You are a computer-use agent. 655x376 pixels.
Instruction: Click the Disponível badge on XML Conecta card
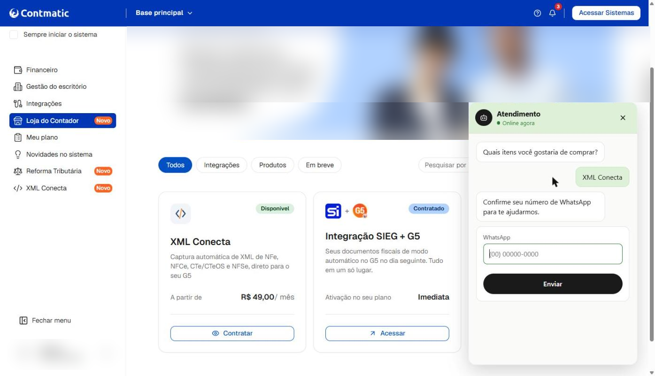pos(275,208)
